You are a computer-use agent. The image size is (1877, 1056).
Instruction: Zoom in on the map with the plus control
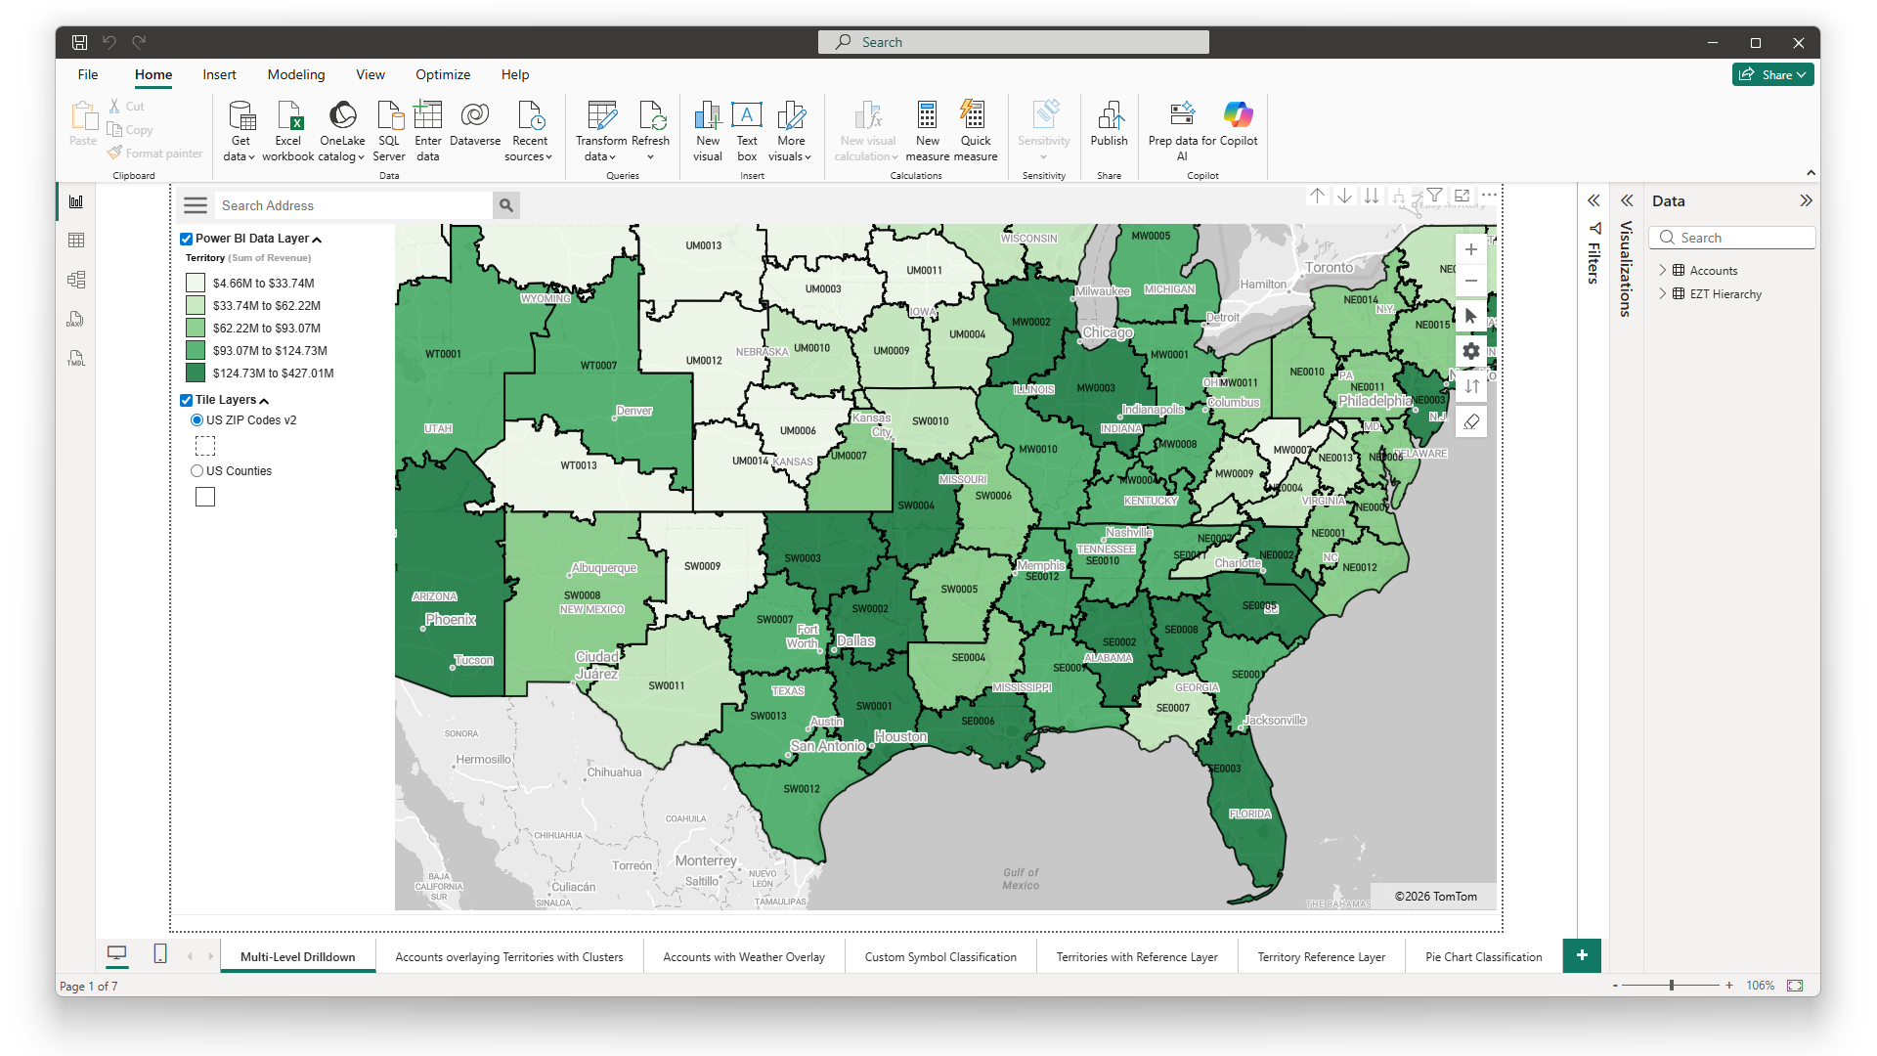coord(1471,249)
